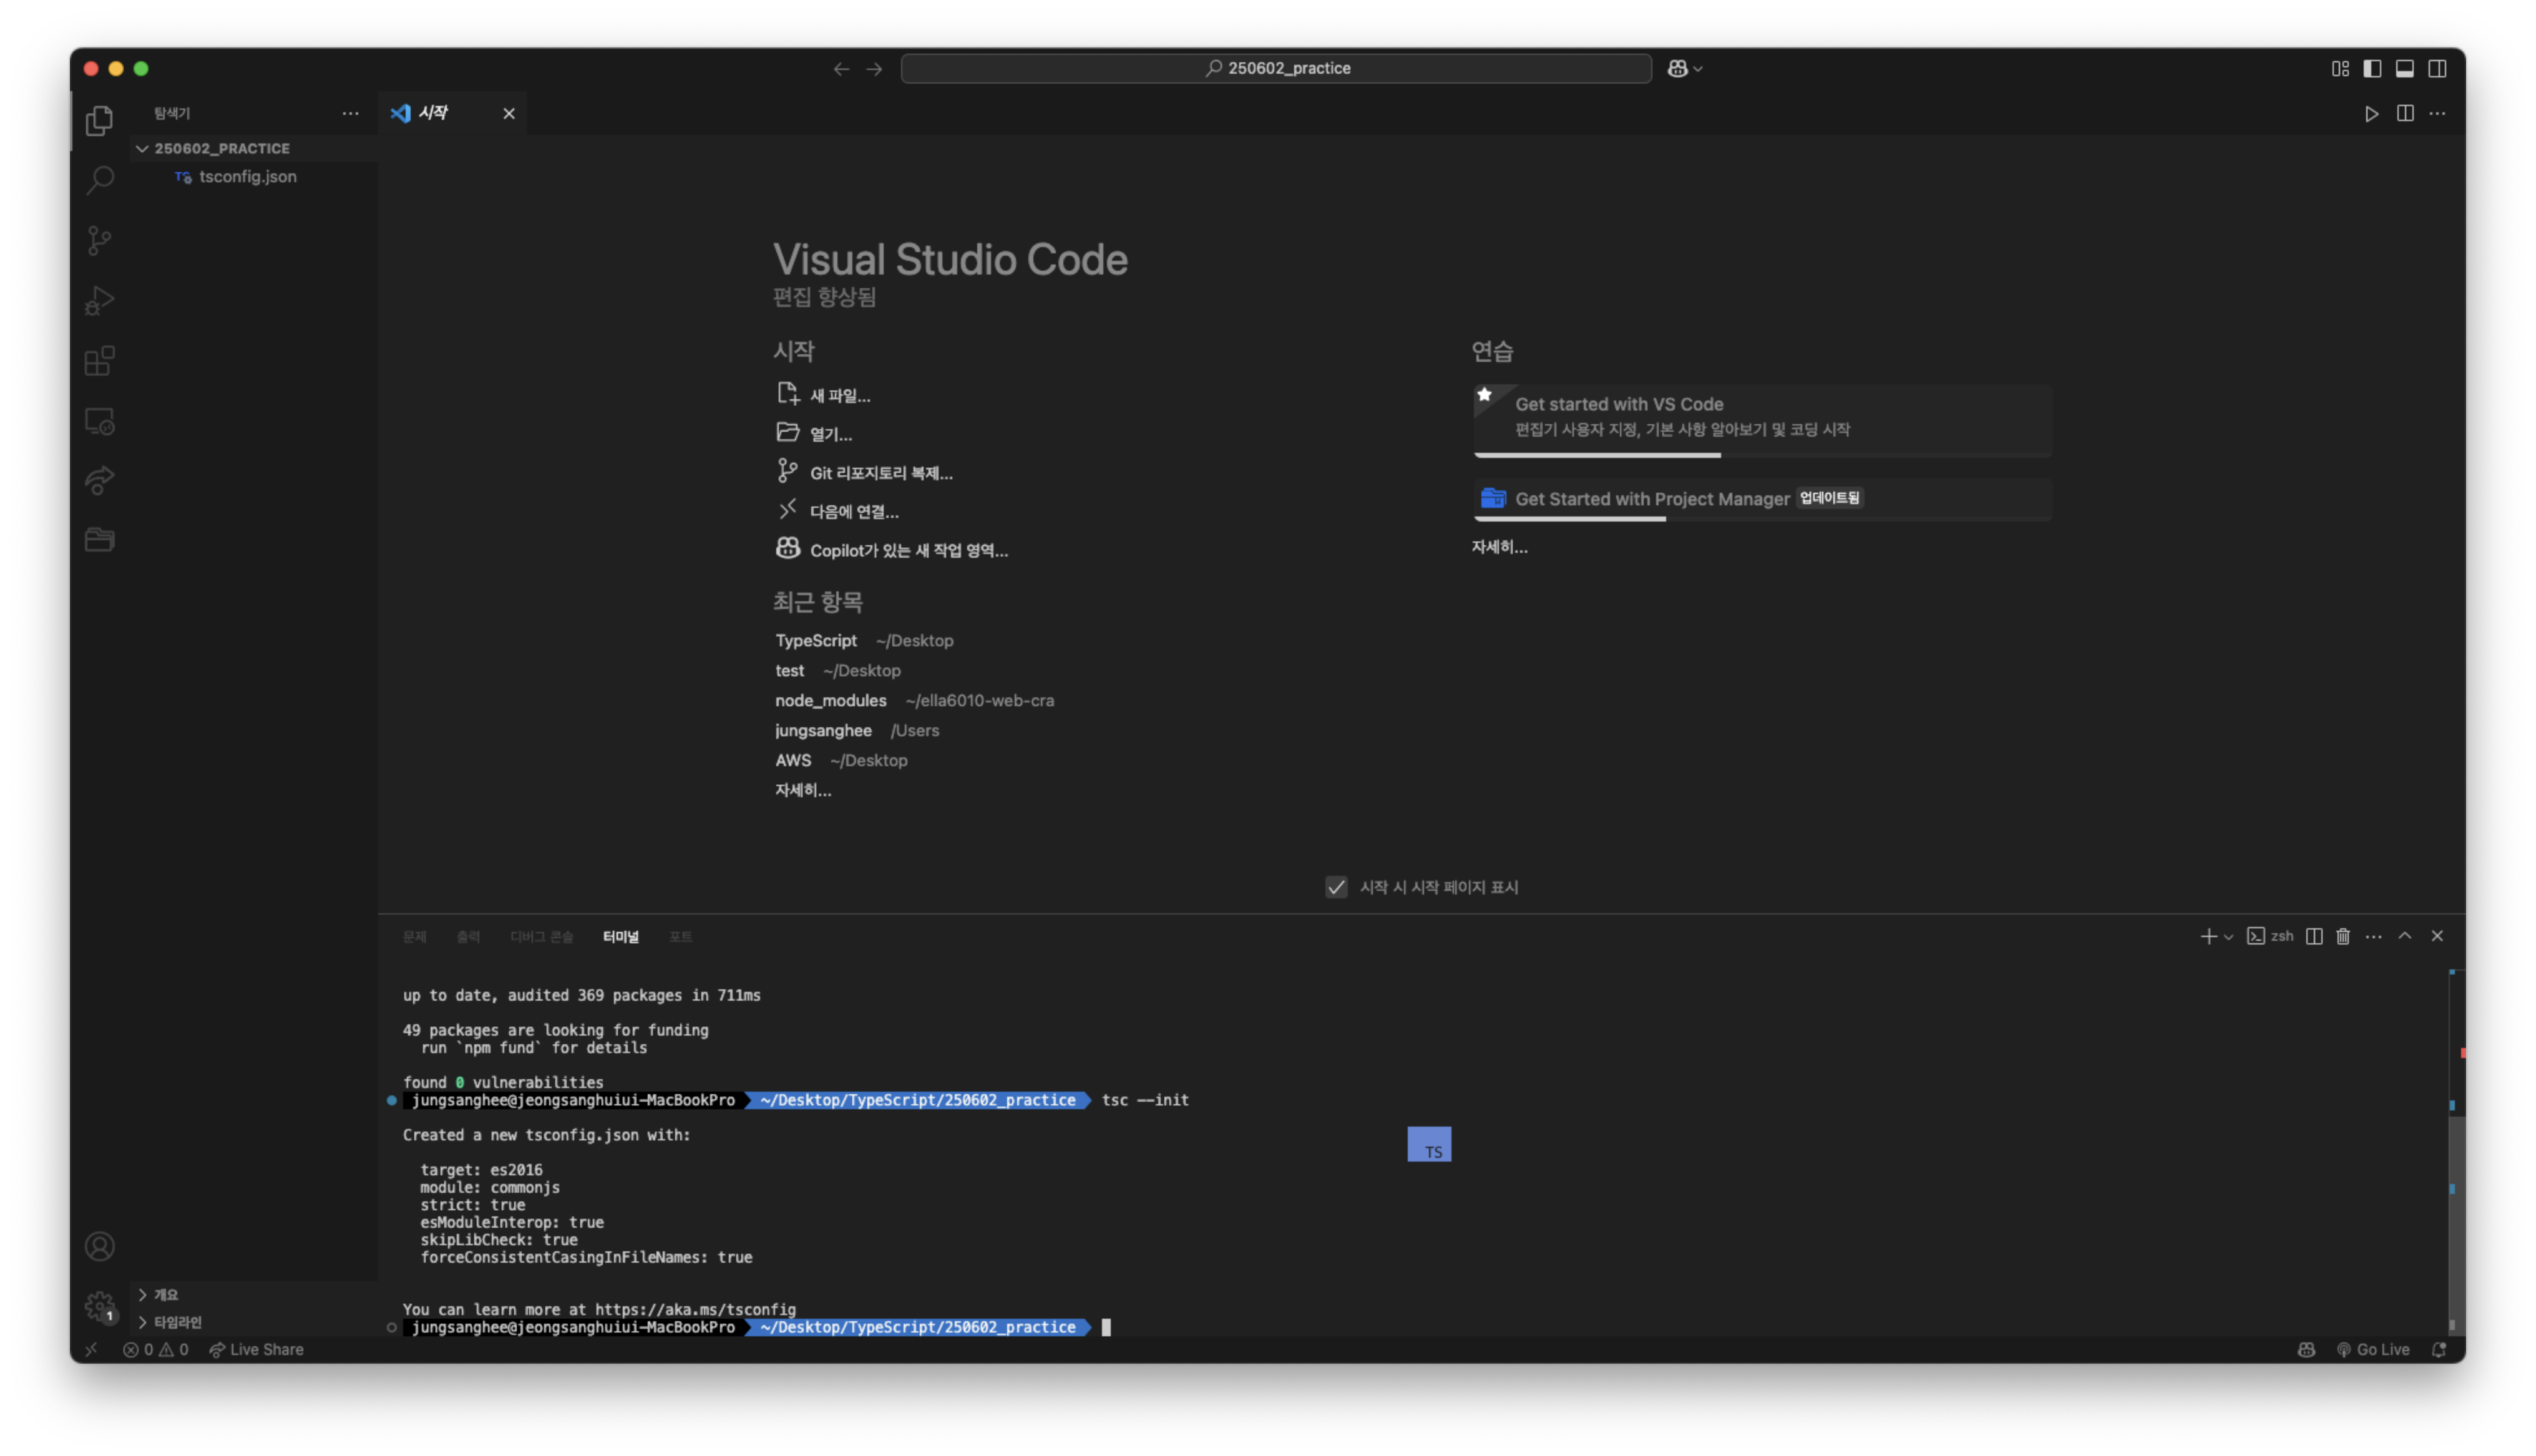
Task: Maximize the panel with the chevron-up
Action: pos(2405,936)
